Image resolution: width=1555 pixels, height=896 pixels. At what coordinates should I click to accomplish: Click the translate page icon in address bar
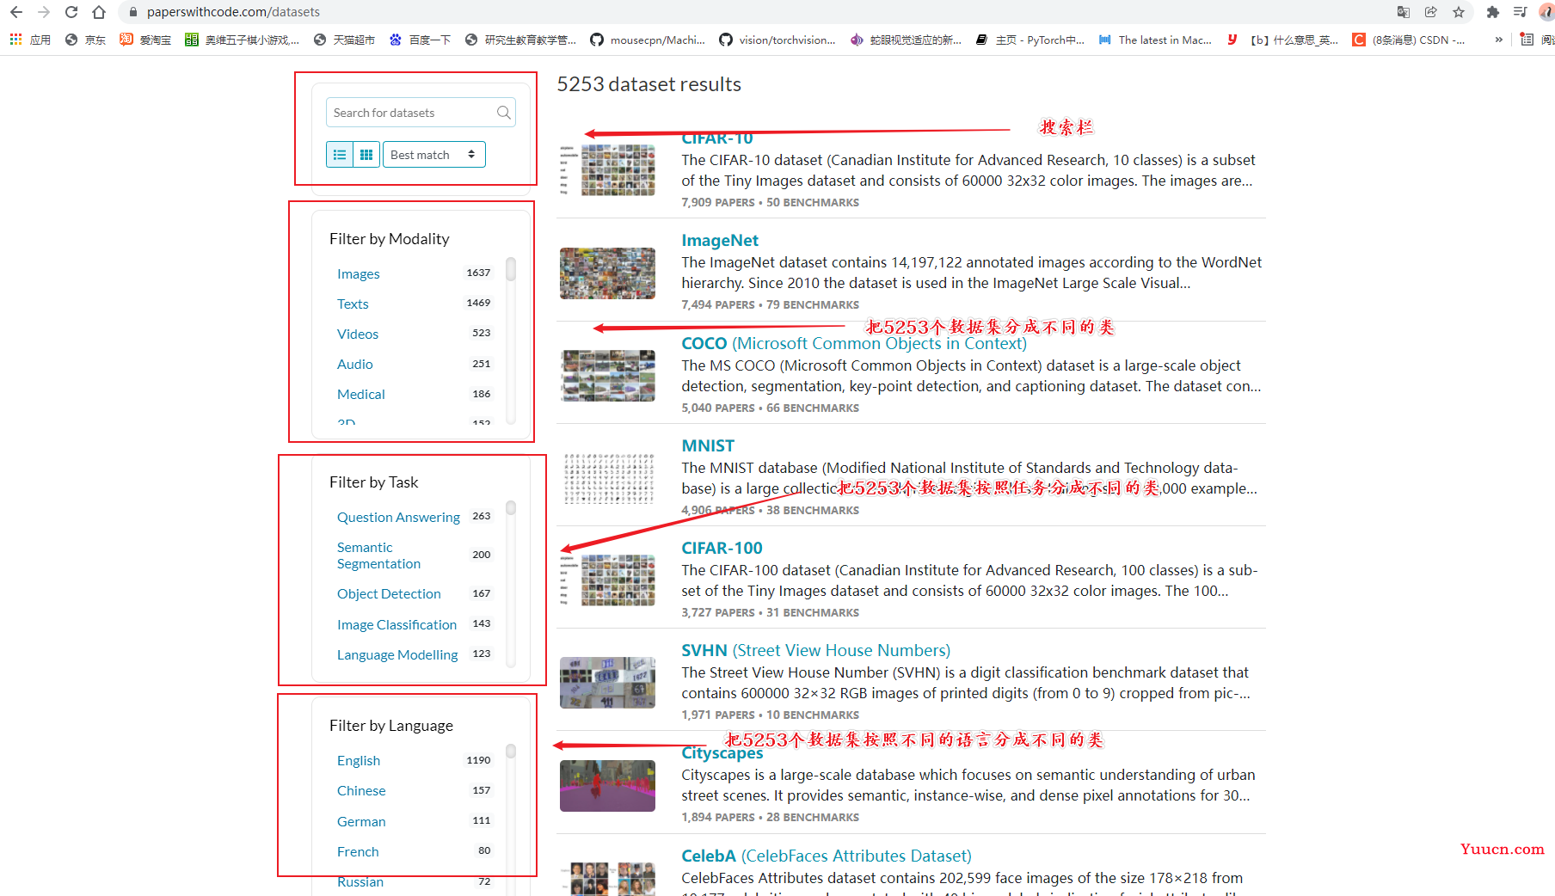[x=1404, y=12]
